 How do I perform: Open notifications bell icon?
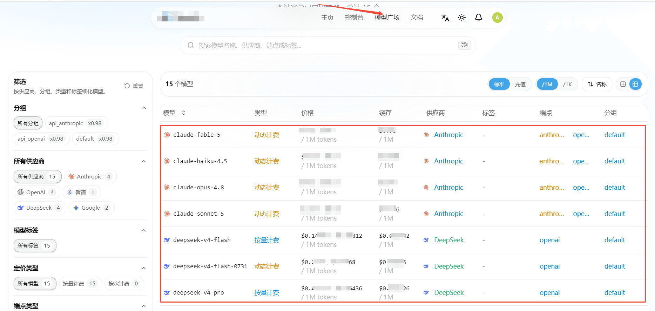pos(479,18)
